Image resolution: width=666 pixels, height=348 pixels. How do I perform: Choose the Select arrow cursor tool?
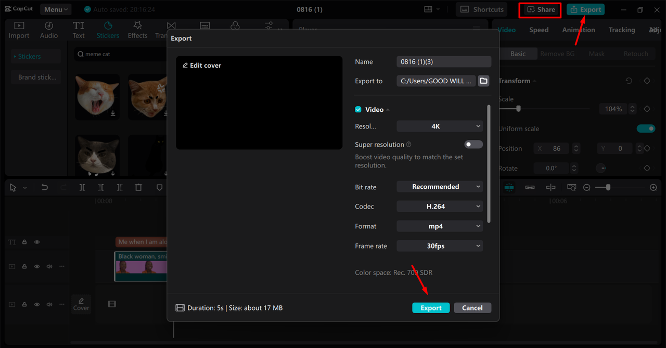14,187
